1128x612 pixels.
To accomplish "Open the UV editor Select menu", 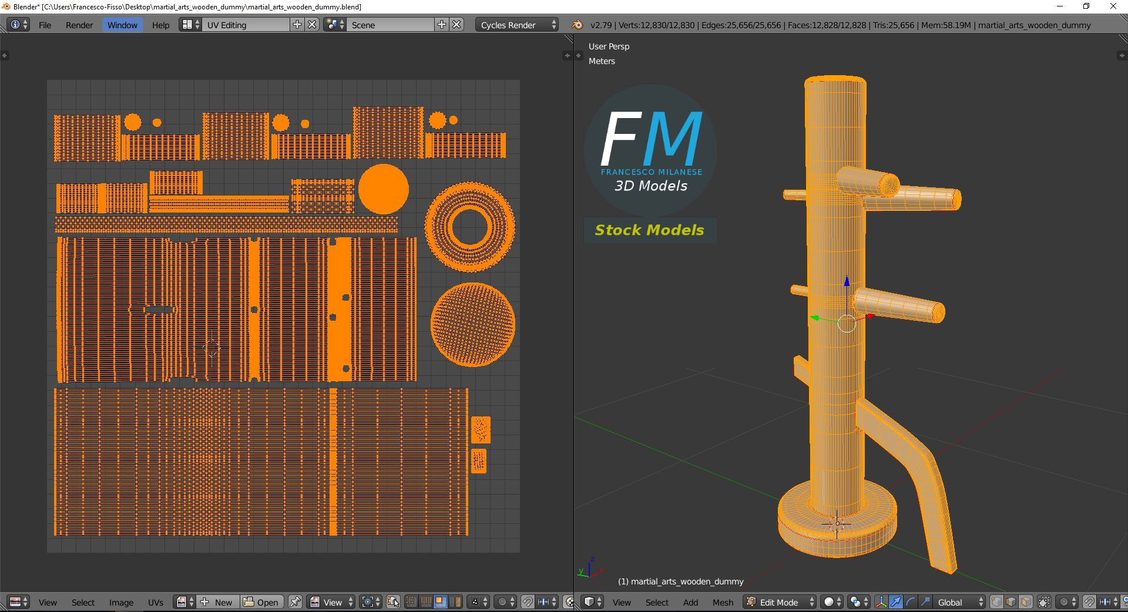I will point(83,603).
